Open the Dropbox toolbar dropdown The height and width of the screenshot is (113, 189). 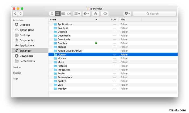coord(127,13)
